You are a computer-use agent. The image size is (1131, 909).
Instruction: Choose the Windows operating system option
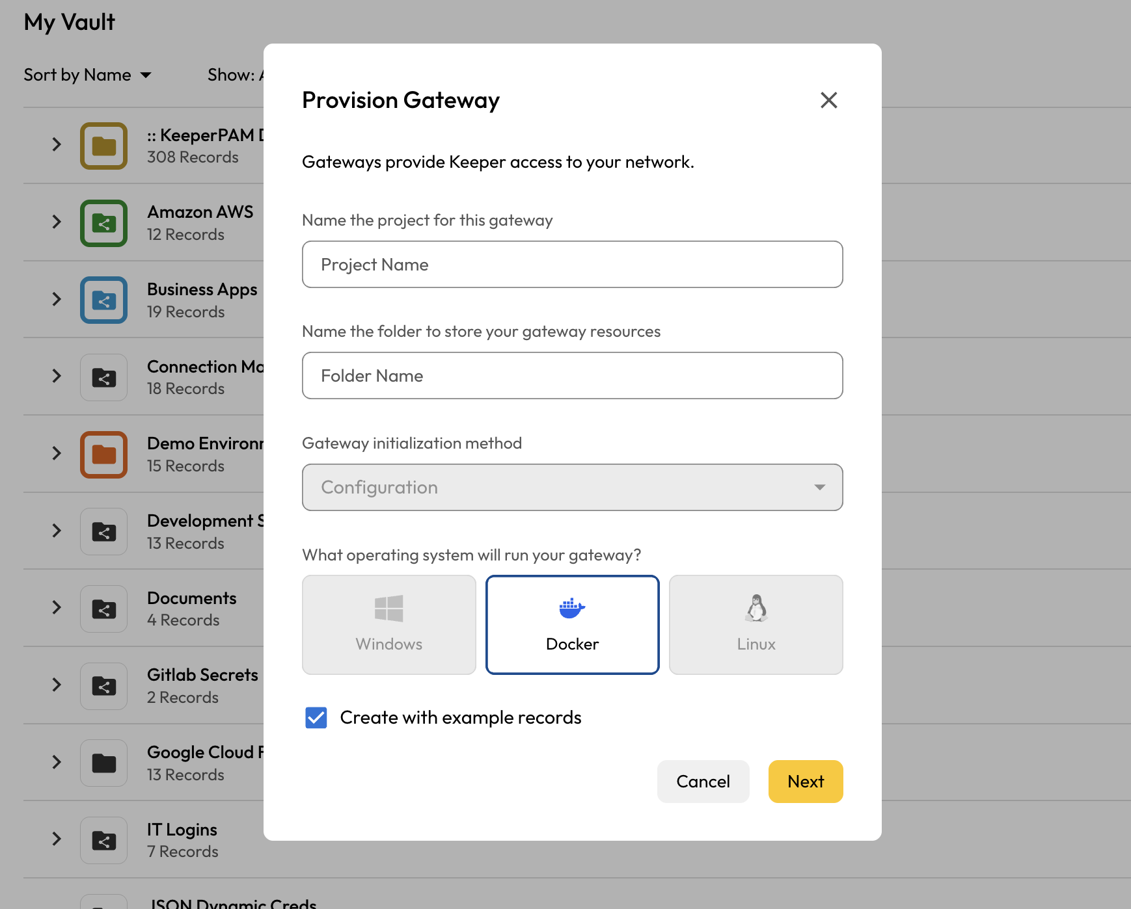(388, 624)
